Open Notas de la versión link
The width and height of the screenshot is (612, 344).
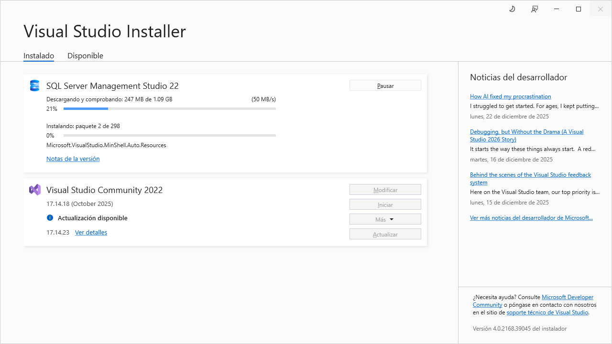tap(73, 159)
